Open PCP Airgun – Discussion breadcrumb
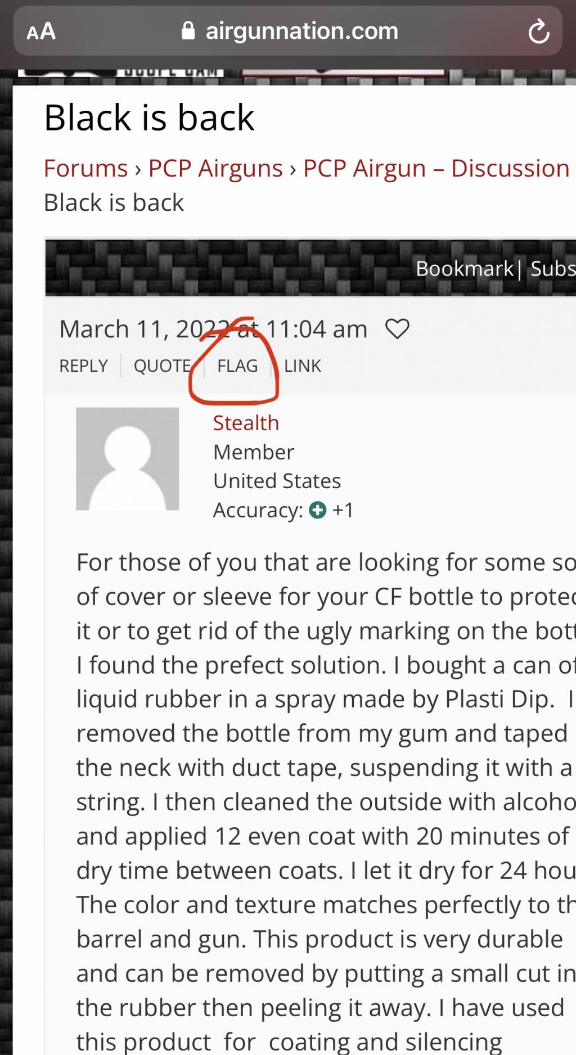 point(436,168)
